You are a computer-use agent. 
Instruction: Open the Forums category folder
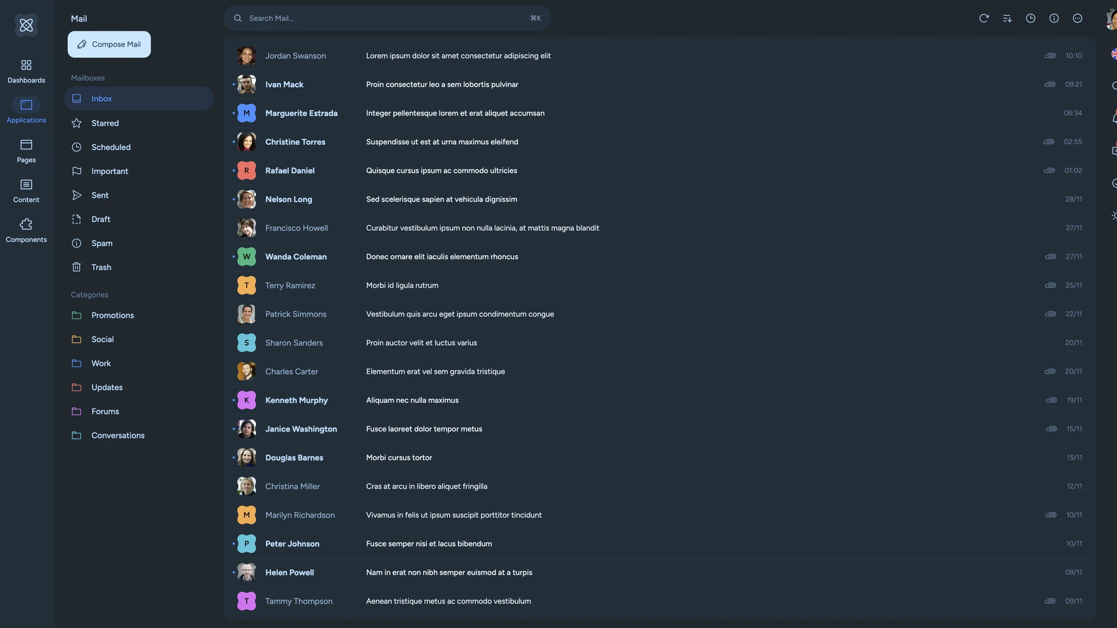[138, 412]
